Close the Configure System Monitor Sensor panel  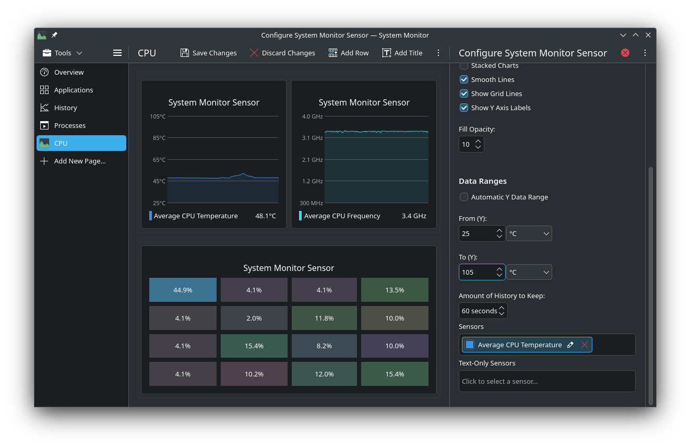tap(625, 53)
